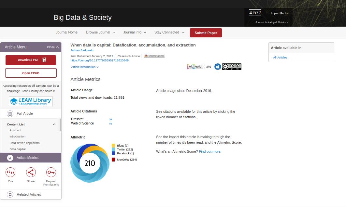Open the Stay Connected menu

pyautogui.click(x=169, y=32)
